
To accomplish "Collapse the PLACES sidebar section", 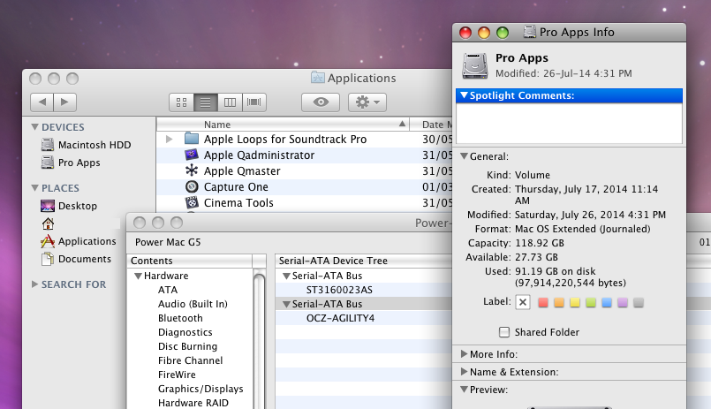I will (x=34, y=188).
